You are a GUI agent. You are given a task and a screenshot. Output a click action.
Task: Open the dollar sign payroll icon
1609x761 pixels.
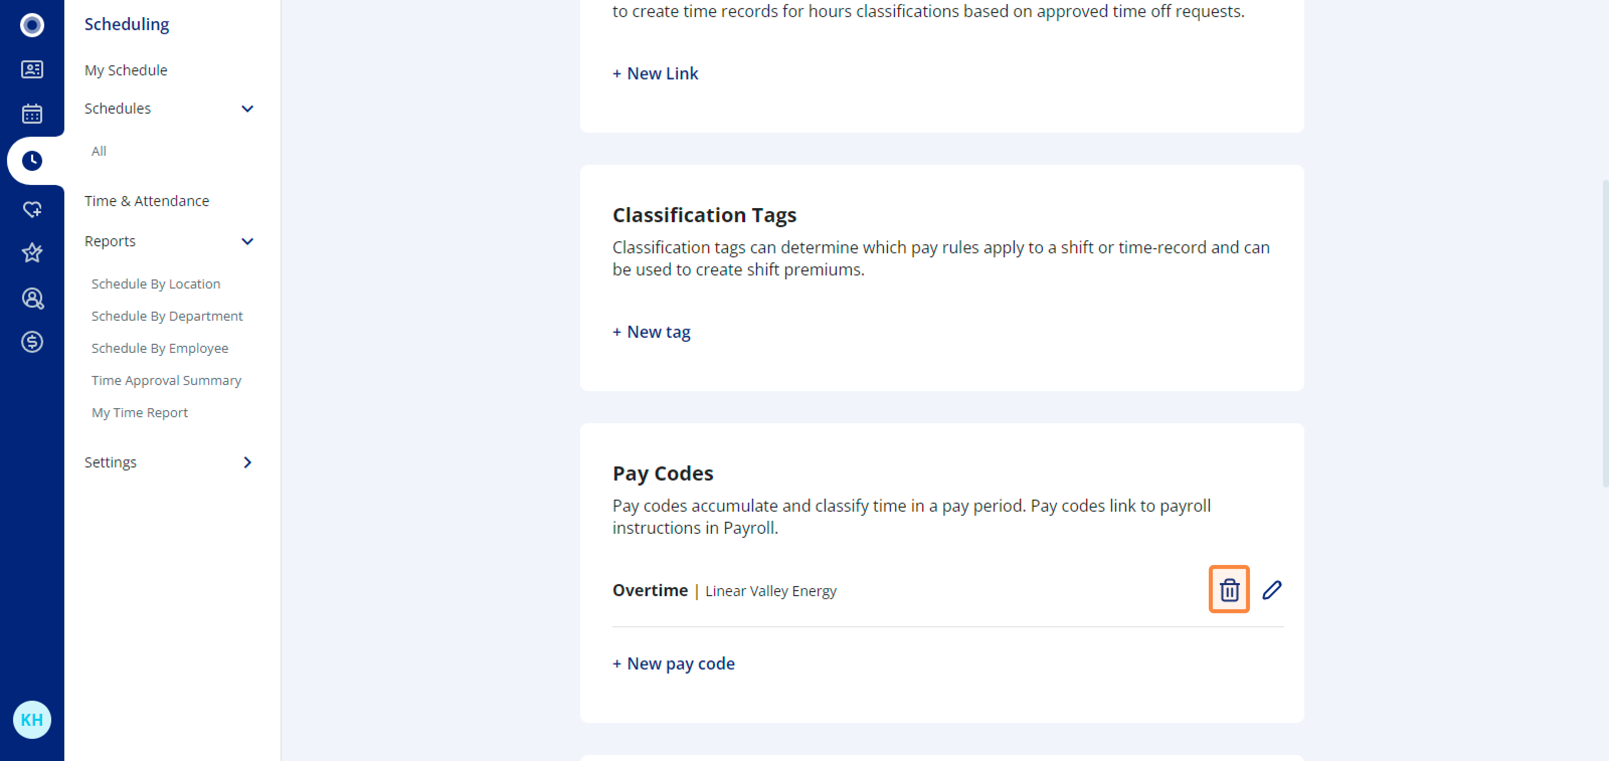click(x=32, y=342)
